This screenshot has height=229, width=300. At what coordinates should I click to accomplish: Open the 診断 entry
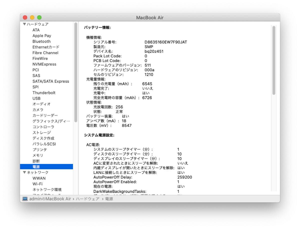click(36, 161)
